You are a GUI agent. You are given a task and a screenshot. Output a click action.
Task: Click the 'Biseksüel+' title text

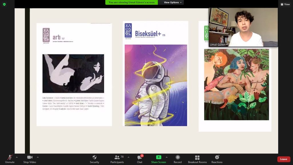[148, 34]
